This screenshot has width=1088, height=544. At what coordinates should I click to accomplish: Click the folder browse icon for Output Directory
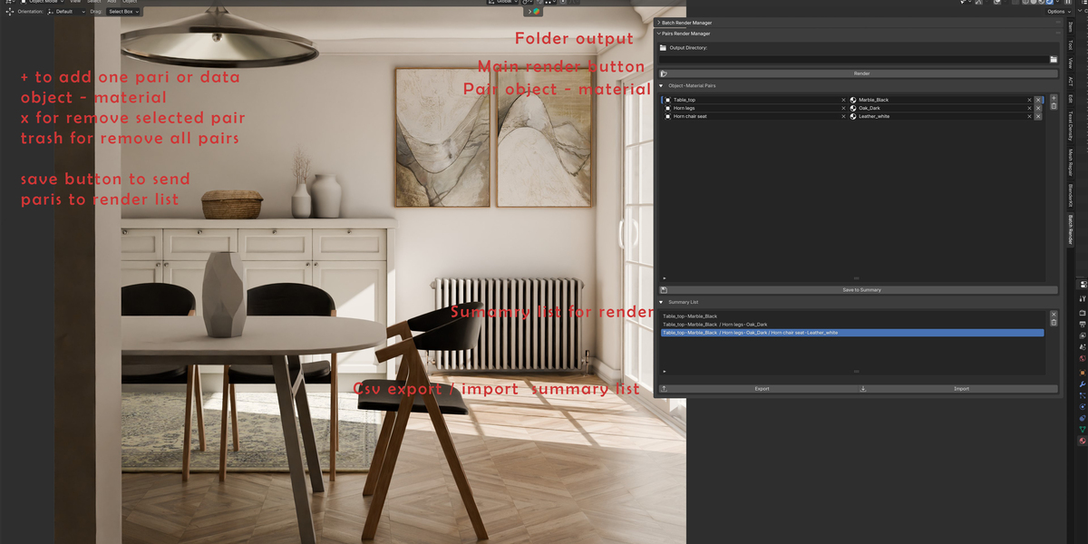coord(1054,59)
